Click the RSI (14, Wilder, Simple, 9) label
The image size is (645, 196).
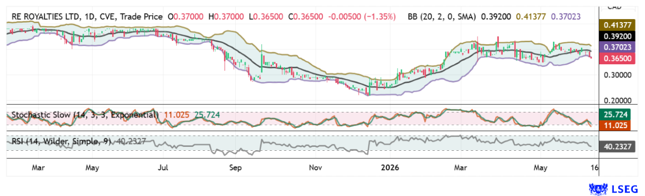coord(61,142)
